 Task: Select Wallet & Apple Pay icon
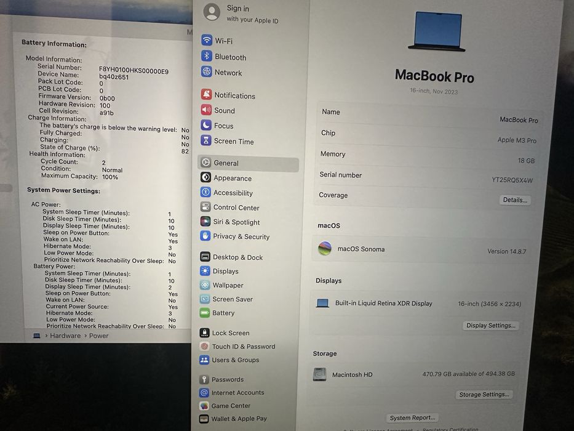(204, 419)
